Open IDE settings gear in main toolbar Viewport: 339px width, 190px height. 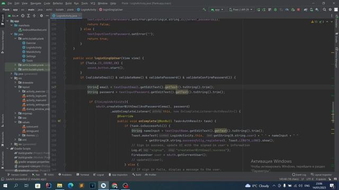330,9
